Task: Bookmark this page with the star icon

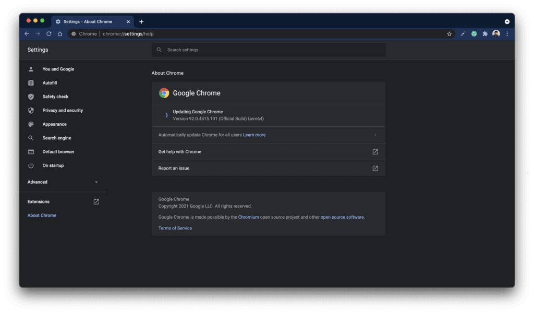Action: click(x=449, y=34)
